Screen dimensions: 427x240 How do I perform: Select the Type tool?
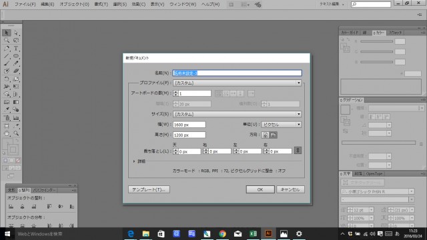point(16,49)
